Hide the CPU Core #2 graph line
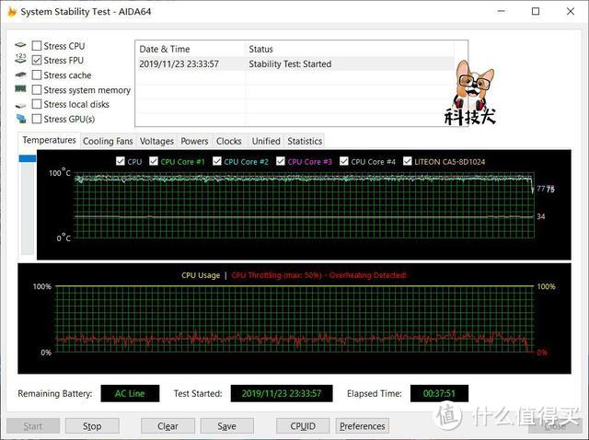The height and width of the screenshot is (440, 589). (x=217, y=161)
